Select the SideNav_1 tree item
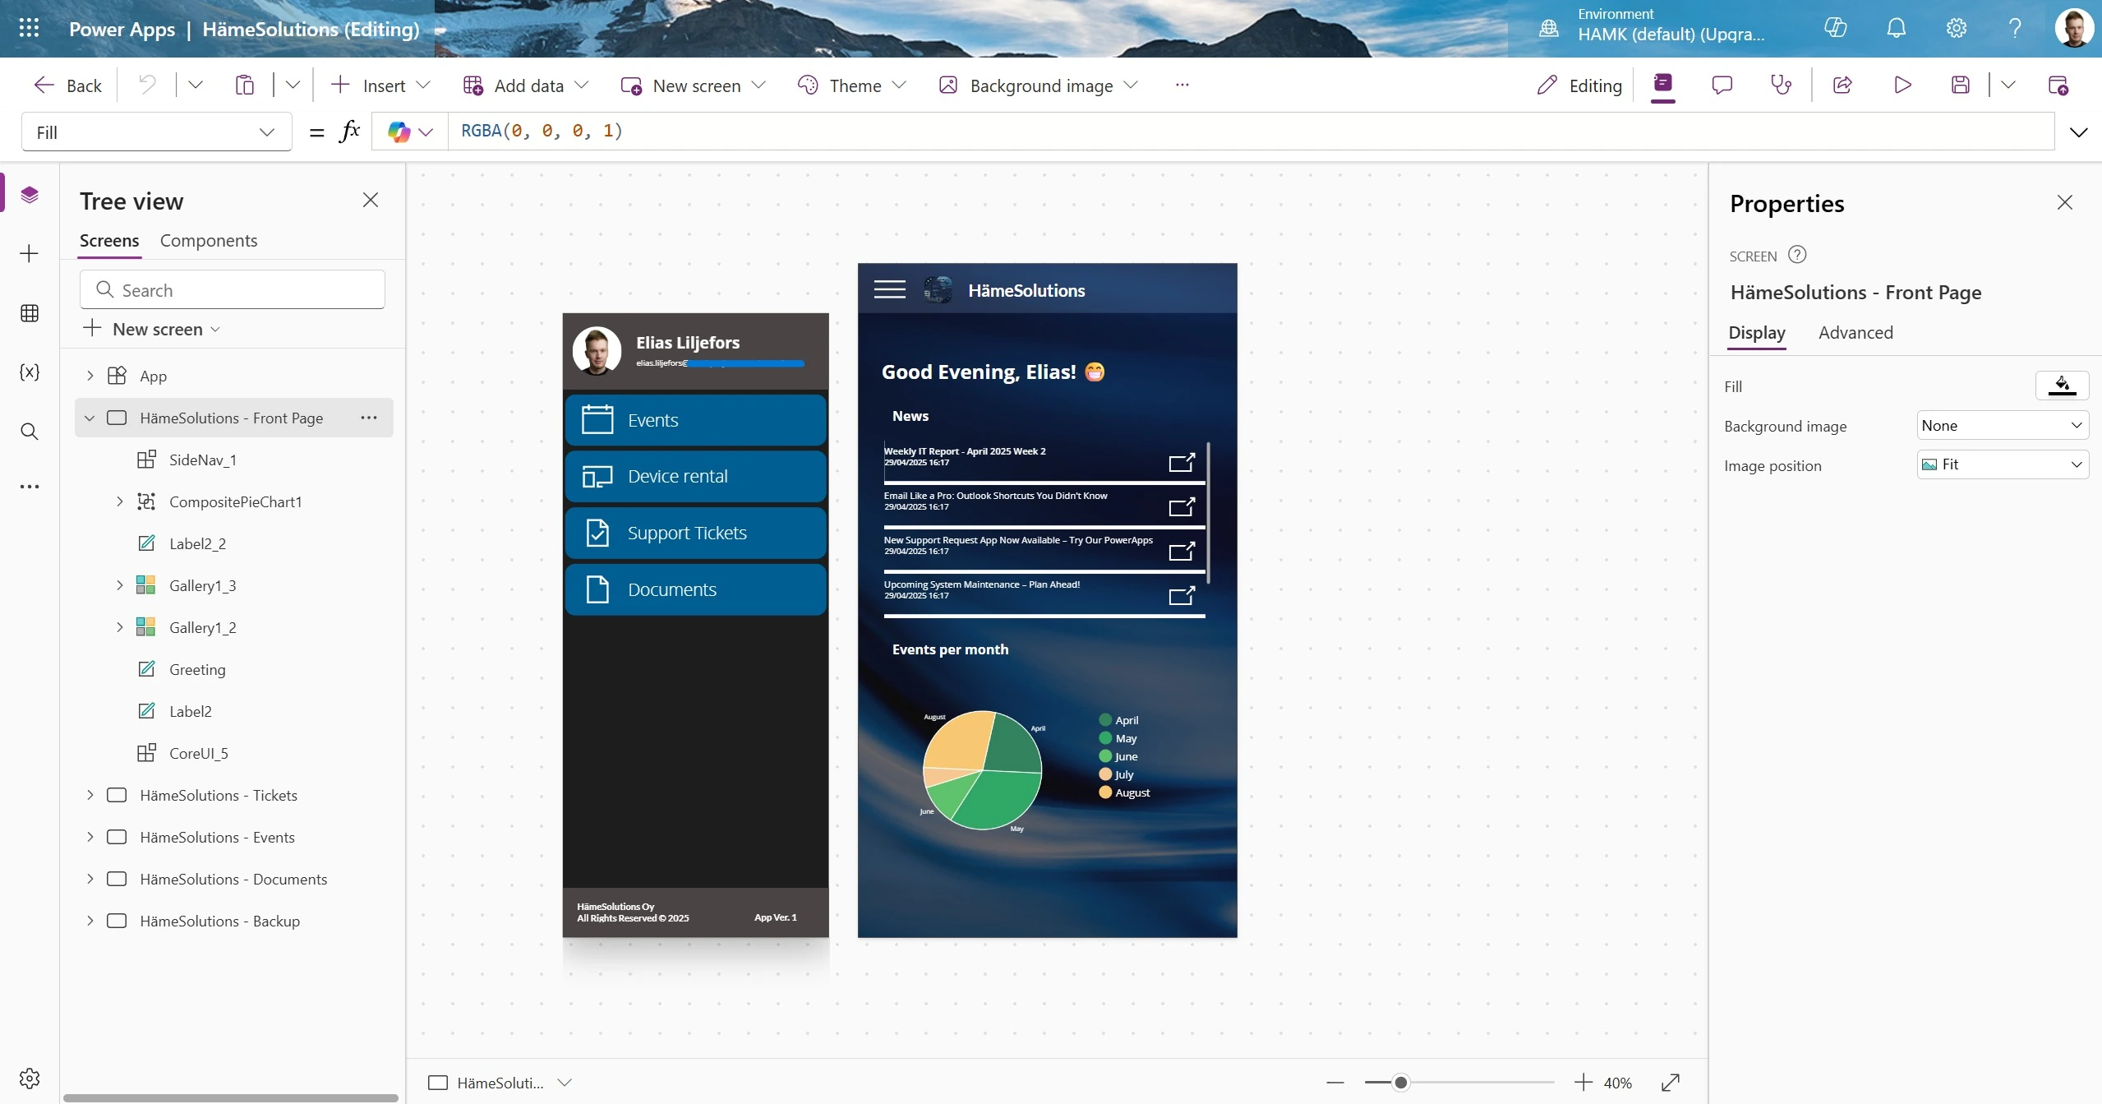 (203, 460)
